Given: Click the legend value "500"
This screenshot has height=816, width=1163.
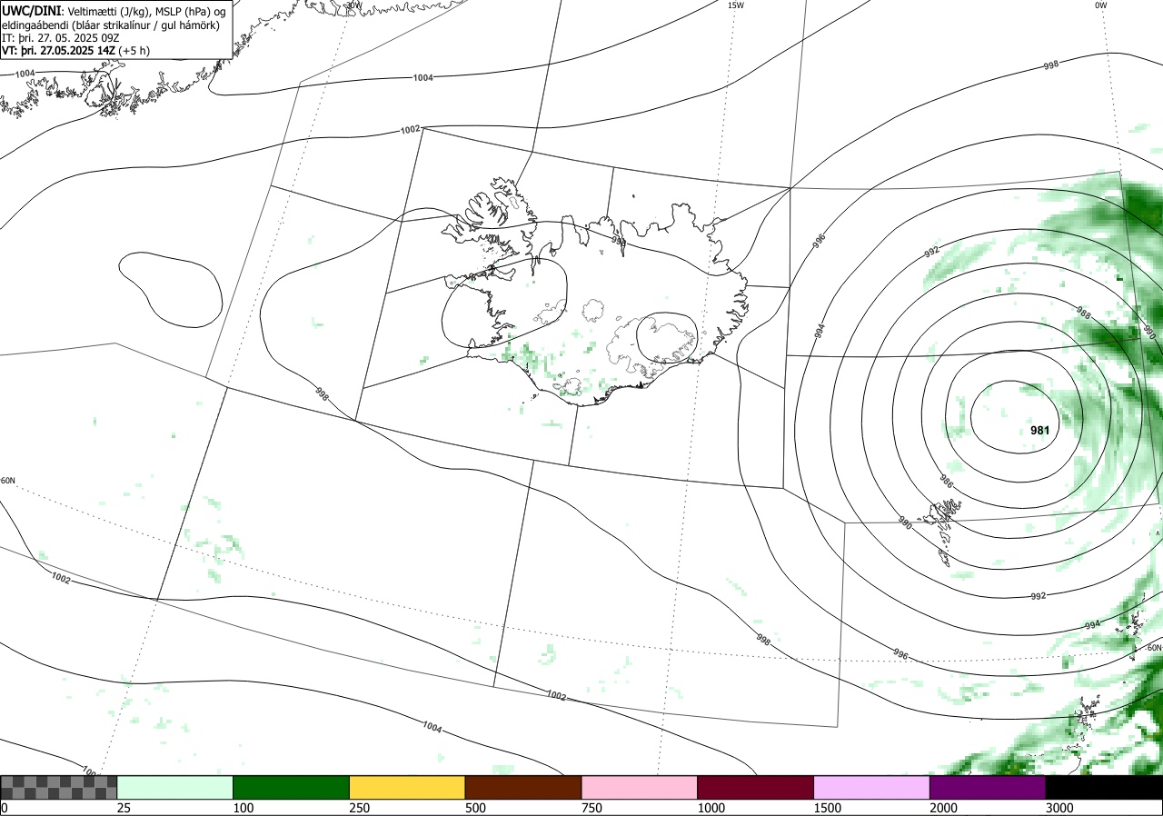Looking at the screenshot, I should pos(475,808).
